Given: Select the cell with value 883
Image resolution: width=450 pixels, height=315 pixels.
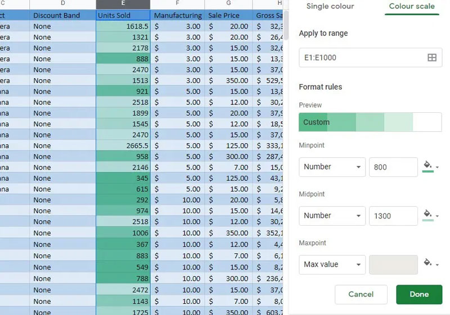Looking at the screenshot, I should pyautogui.click(x=123, y=255).
